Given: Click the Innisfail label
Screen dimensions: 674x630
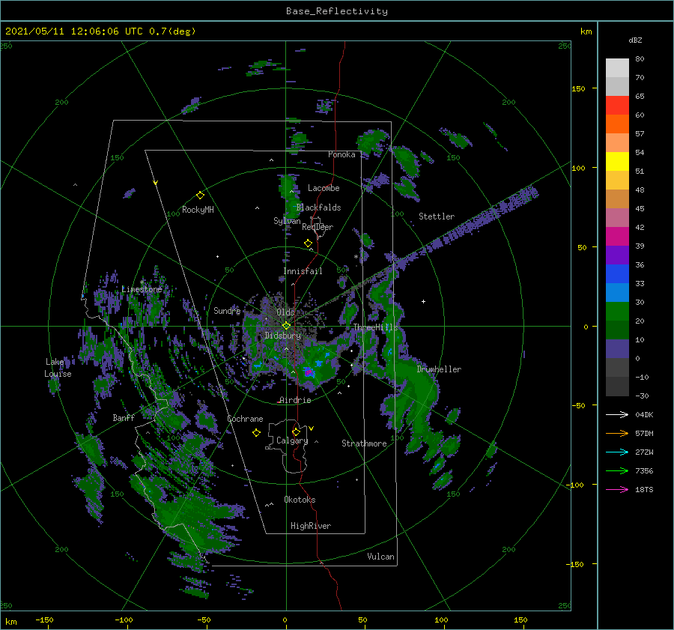Looking at the screenshot, I should [303, 271].
